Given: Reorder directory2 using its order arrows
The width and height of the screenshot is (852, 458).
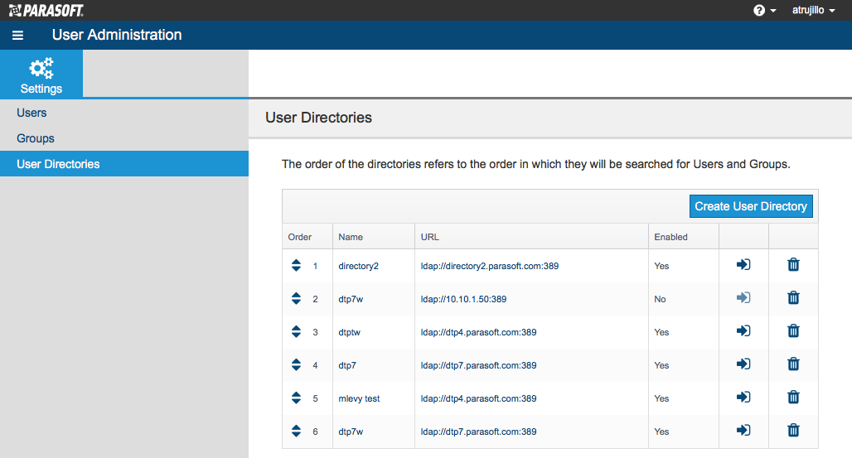Looking at the screenshot, I should [296, 265].
